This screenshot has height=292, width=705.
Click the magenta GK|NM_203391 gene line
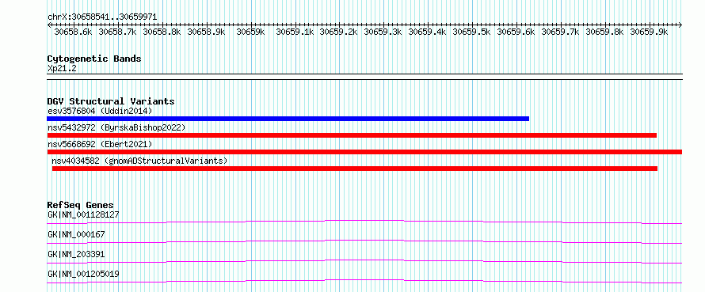click(364, 261)
